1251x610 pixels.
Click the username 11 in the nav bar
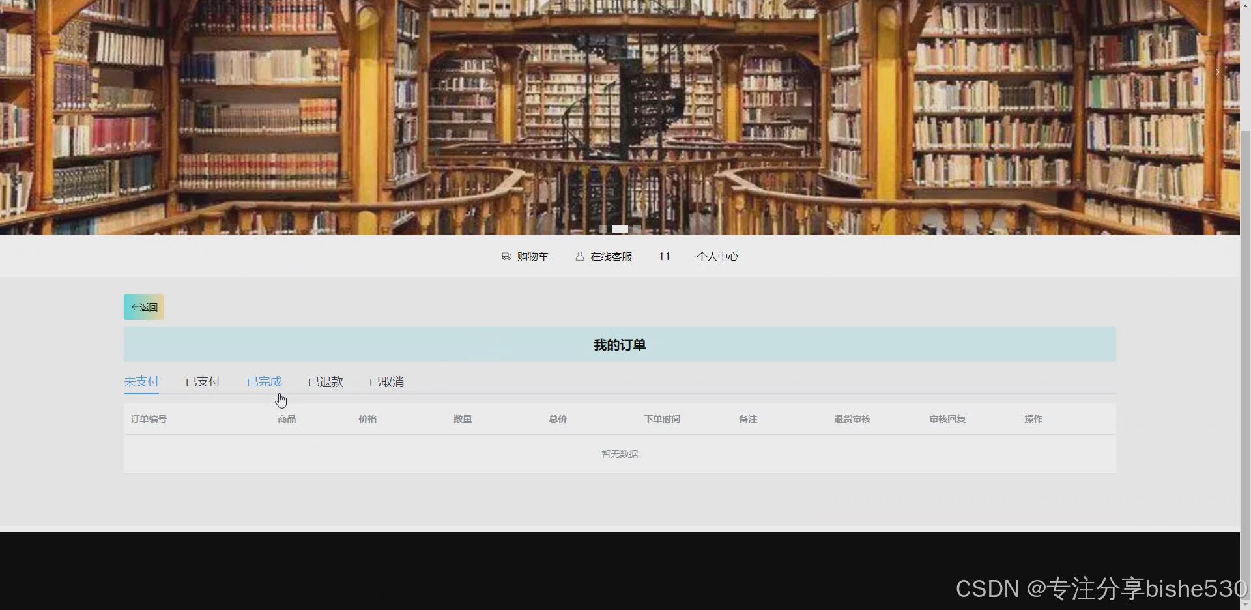(x=664, y=257)
